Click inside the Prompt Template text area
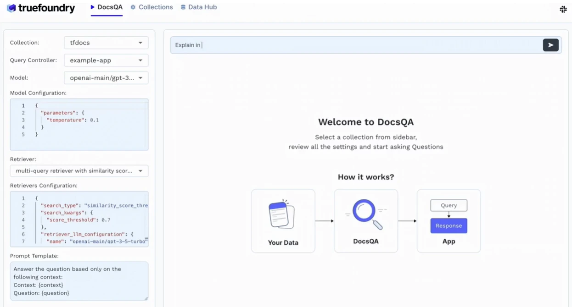 pyautogui.click(x=79, y=281)
